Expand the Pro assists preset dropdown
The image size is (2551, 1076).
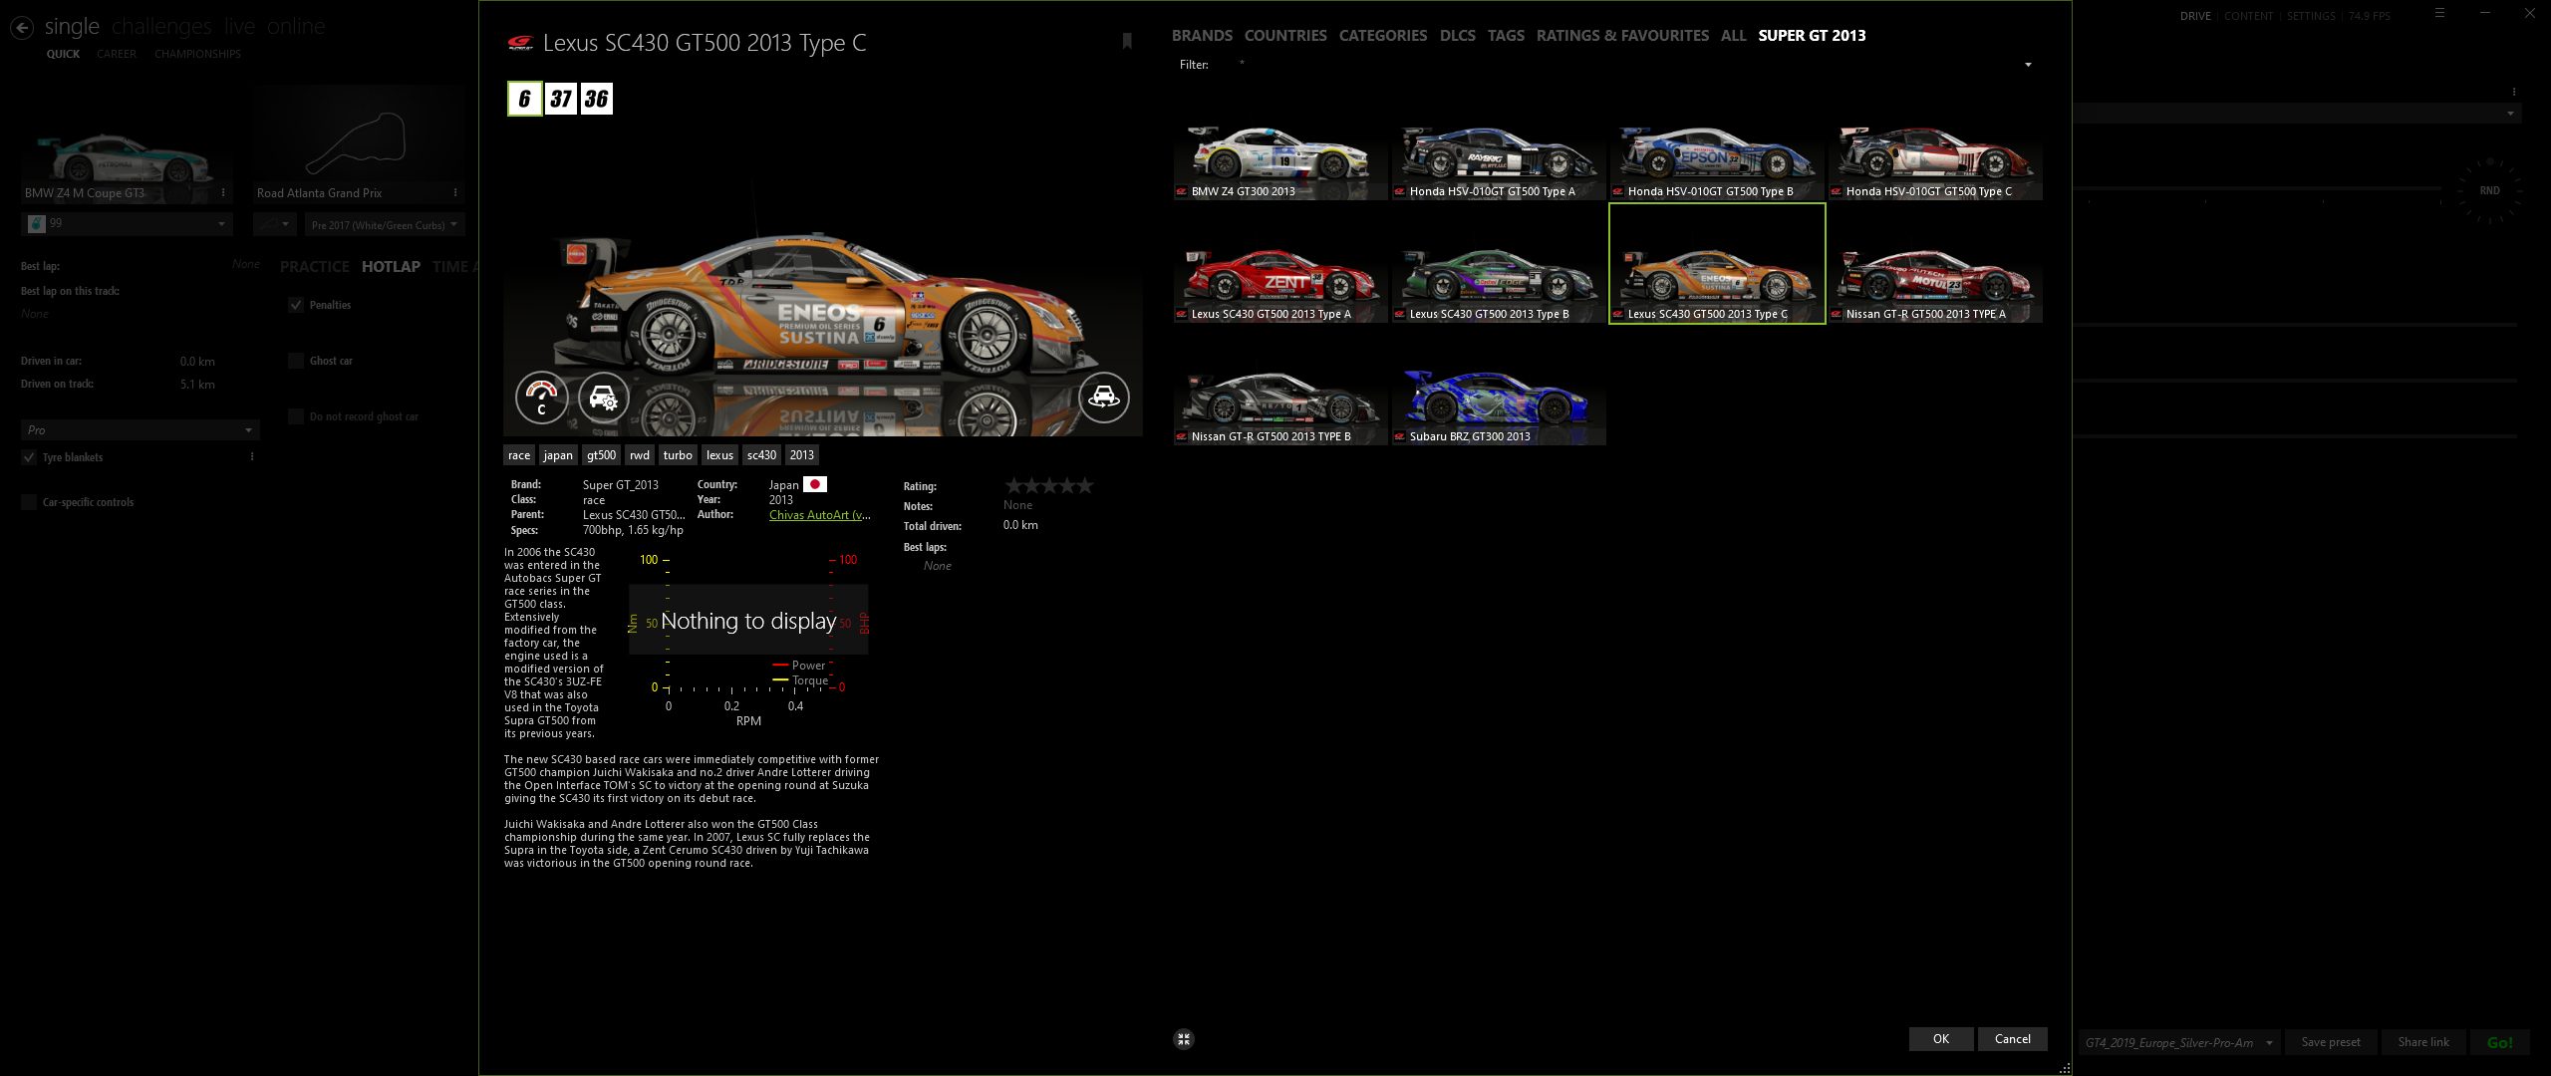(x=141, y=429)
